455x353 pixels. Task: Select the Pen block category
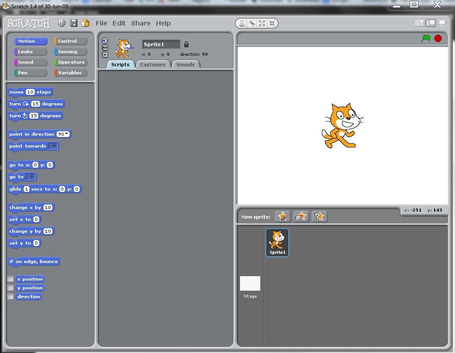pos(30,72)
